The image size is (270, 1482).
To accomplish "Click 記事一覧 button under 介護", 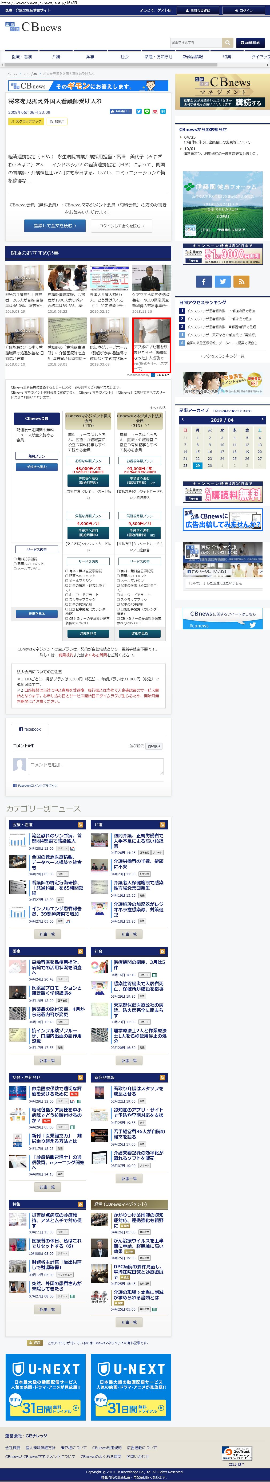I will tap(129, 934).
